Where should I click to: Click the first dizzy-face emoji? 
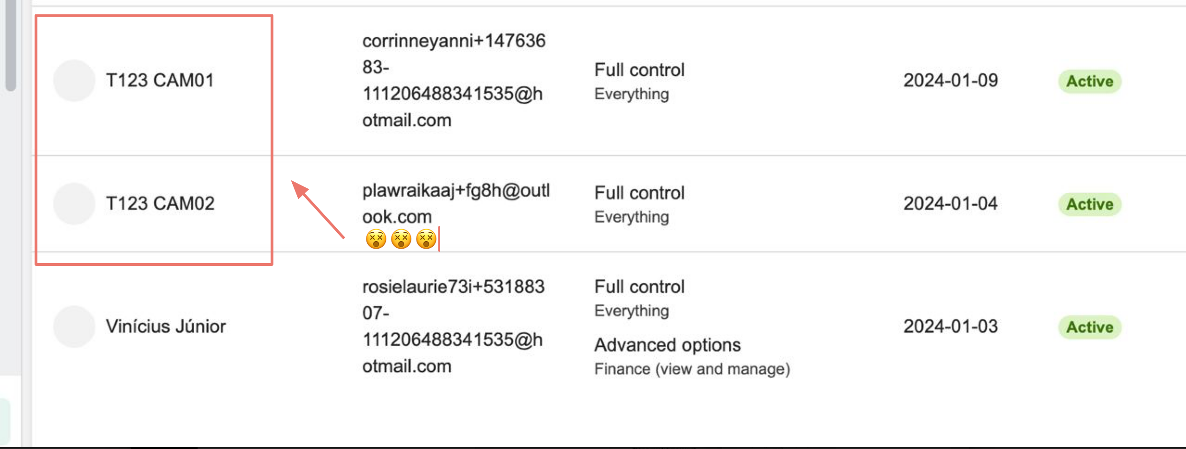coord(376,239)
